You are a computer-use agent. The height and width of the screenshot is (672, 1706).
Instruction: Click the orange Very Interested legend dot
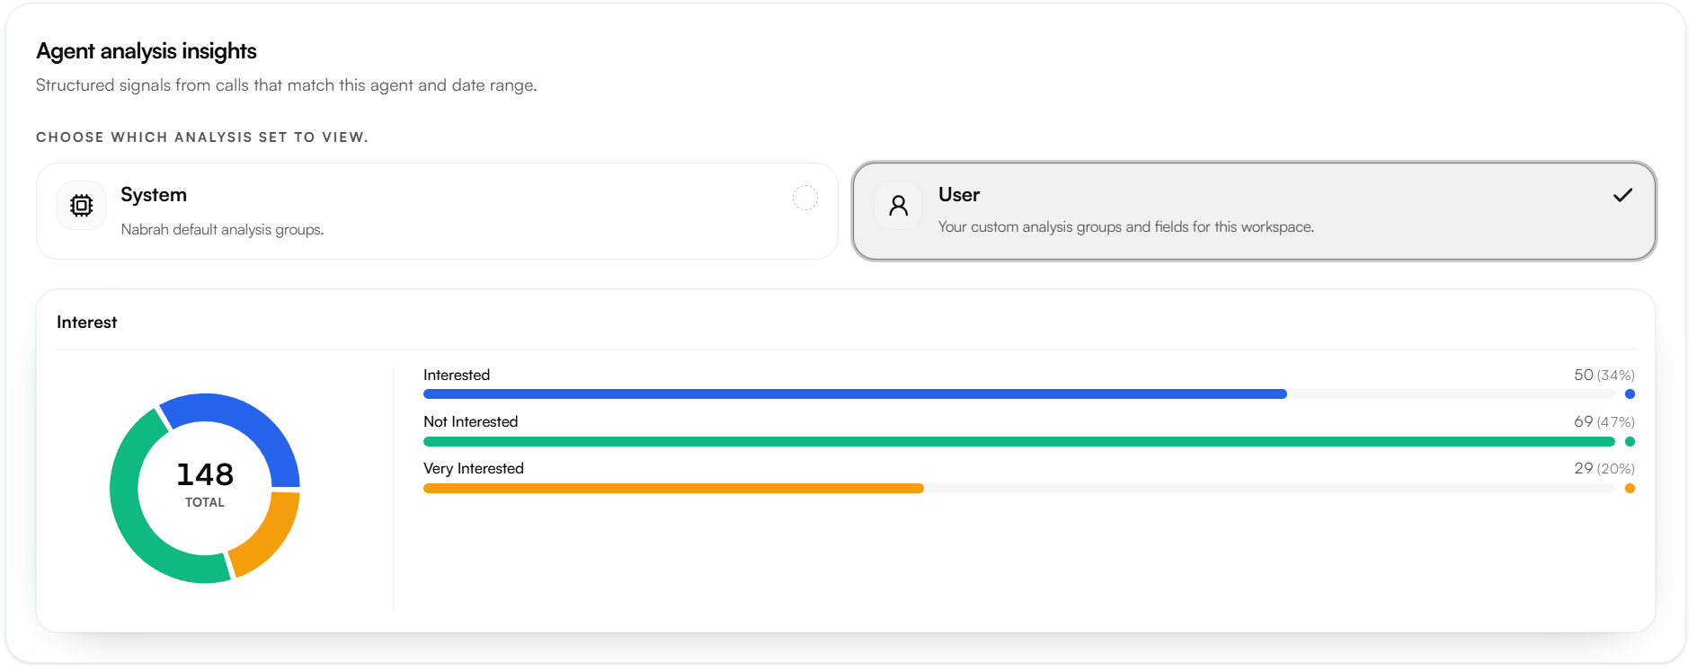(x=1630, y=489)
